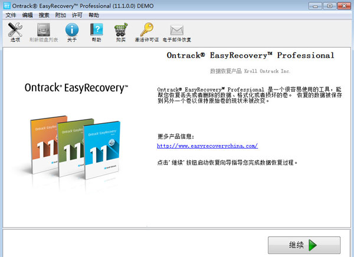This screenshot has height=257, width=354.
Task: Maximize the EasyRecovery window
Action: point(330,6)
